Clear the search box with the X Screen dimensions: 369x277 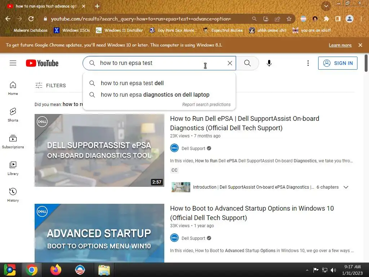pos(230,63)
